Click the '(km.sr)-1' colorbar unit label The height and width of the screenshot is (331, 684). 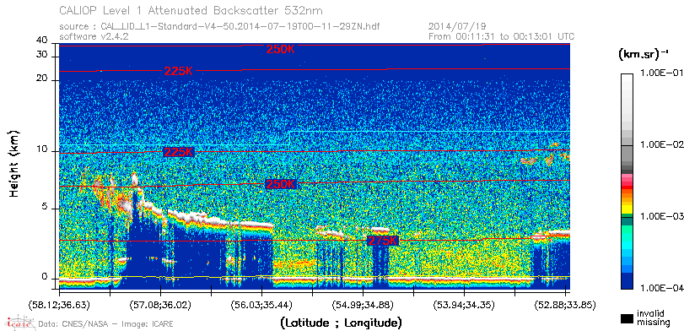point(643,55)
